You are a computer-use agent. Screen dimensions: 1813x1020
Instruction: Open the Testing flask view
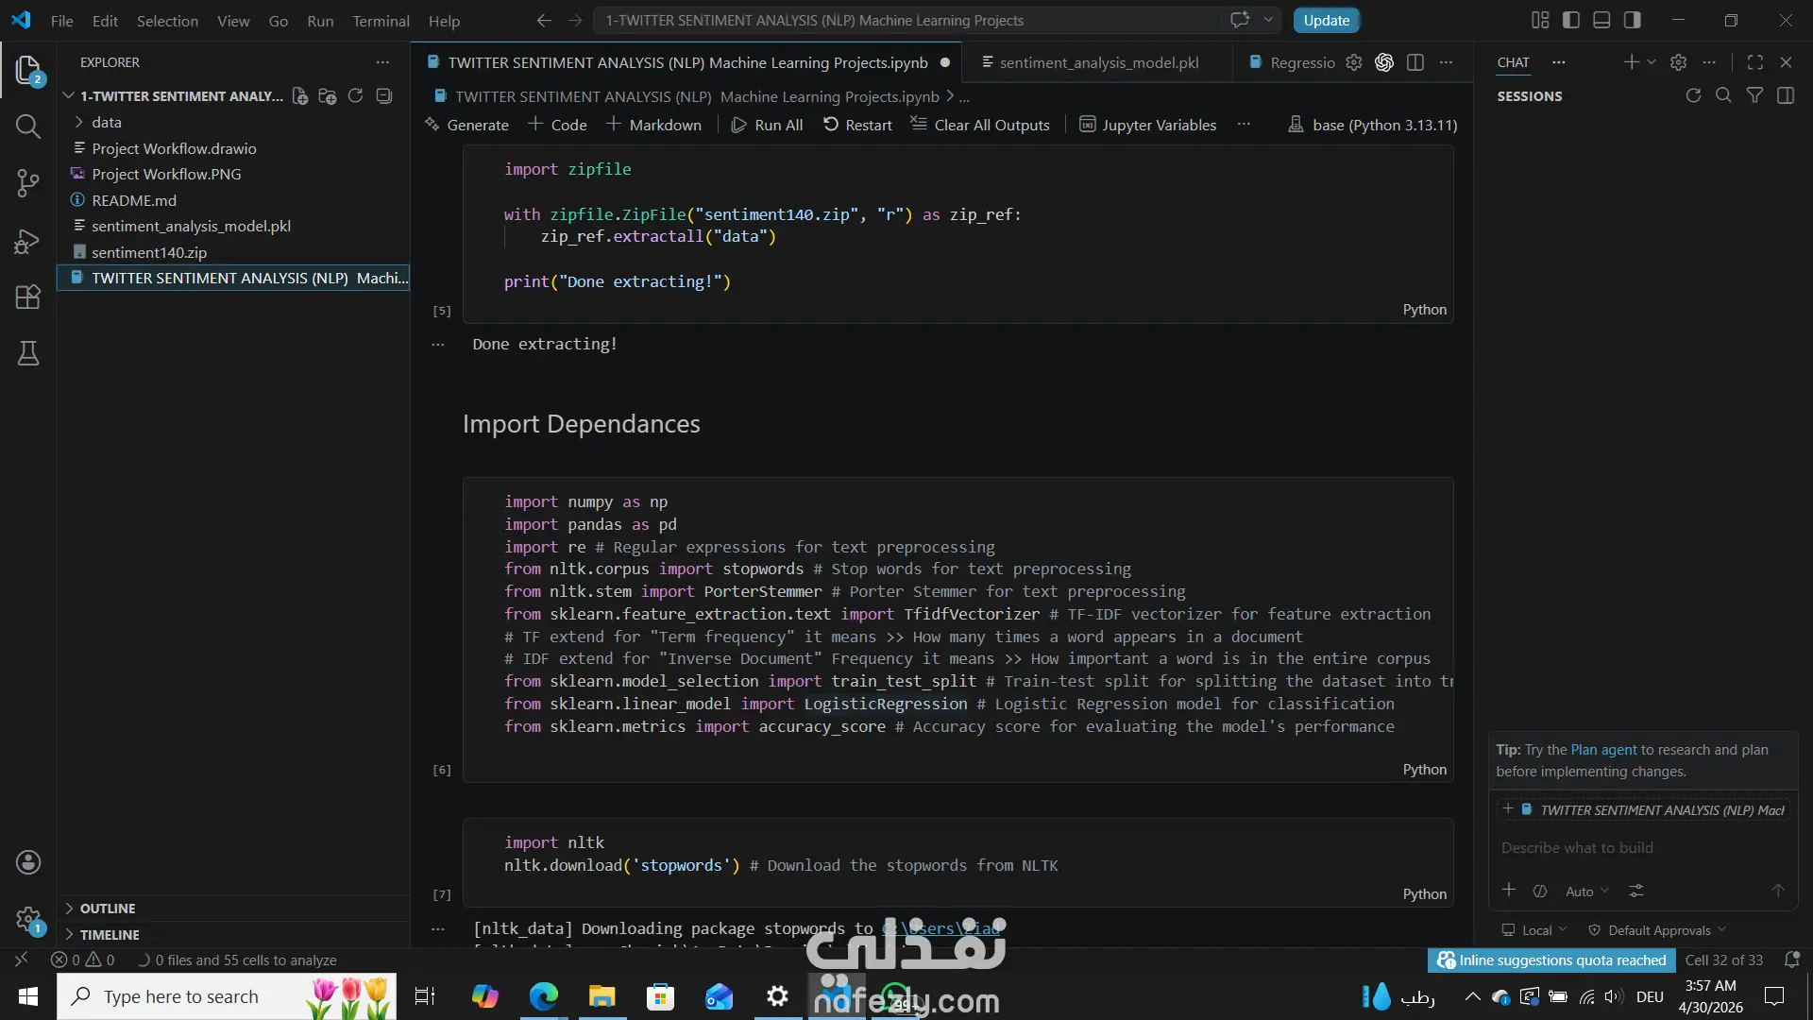point(28,353)
